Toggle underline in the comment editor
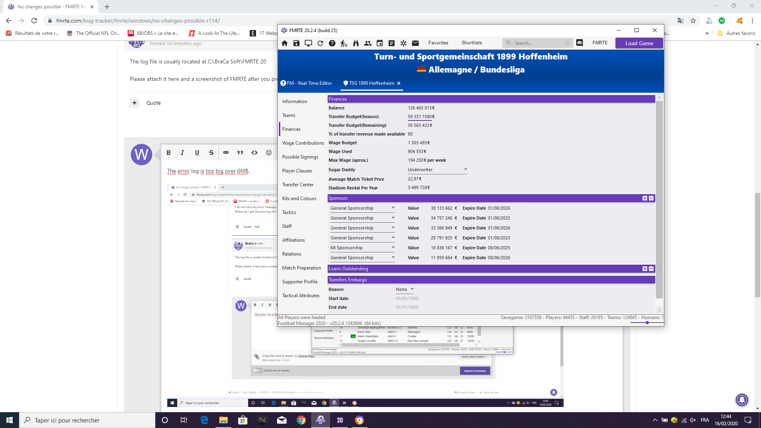 (x=197, y=153)
